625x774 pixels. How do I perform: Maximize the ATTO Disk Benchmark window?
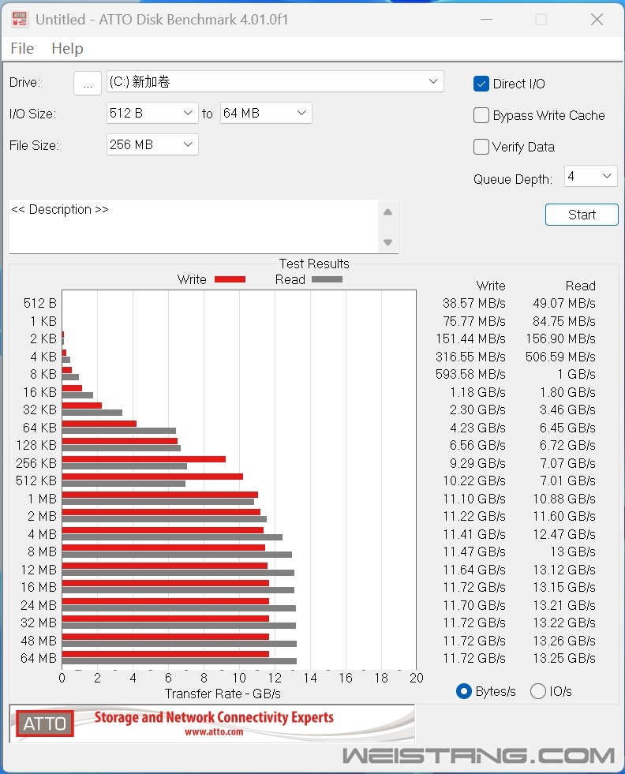pyautogui.click(x=541, y=19)
